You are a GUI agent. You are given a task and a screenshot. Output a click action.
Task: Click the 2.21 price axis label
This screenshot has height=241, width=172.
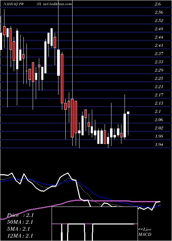pyautogui.click(x=159, y=87)
